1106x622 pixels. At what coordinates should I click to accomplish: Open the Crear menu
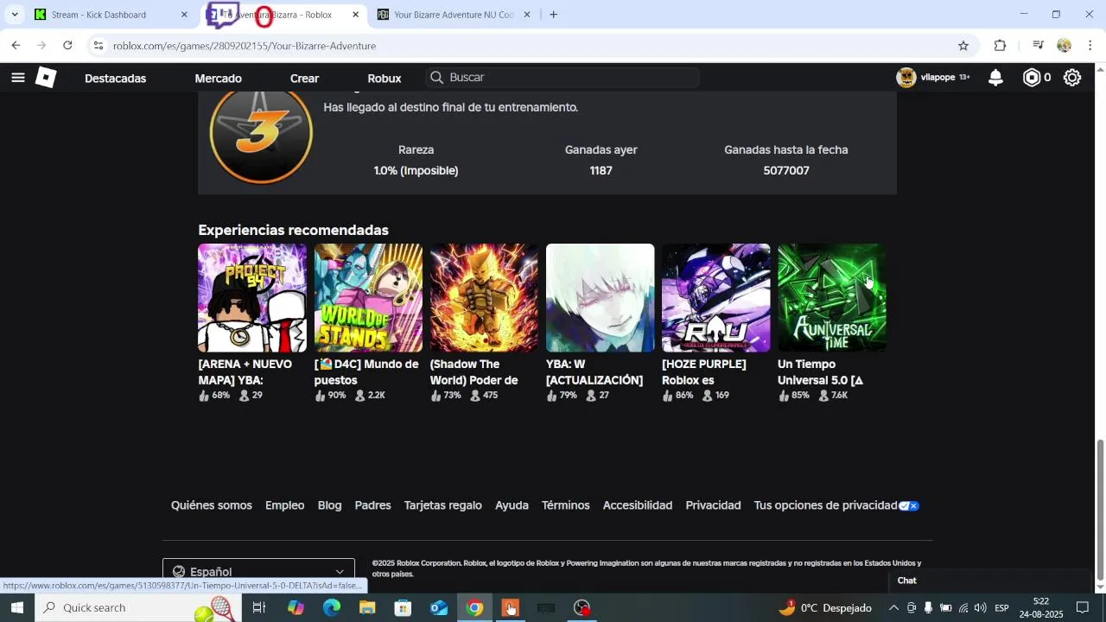(x=304, y=79)
